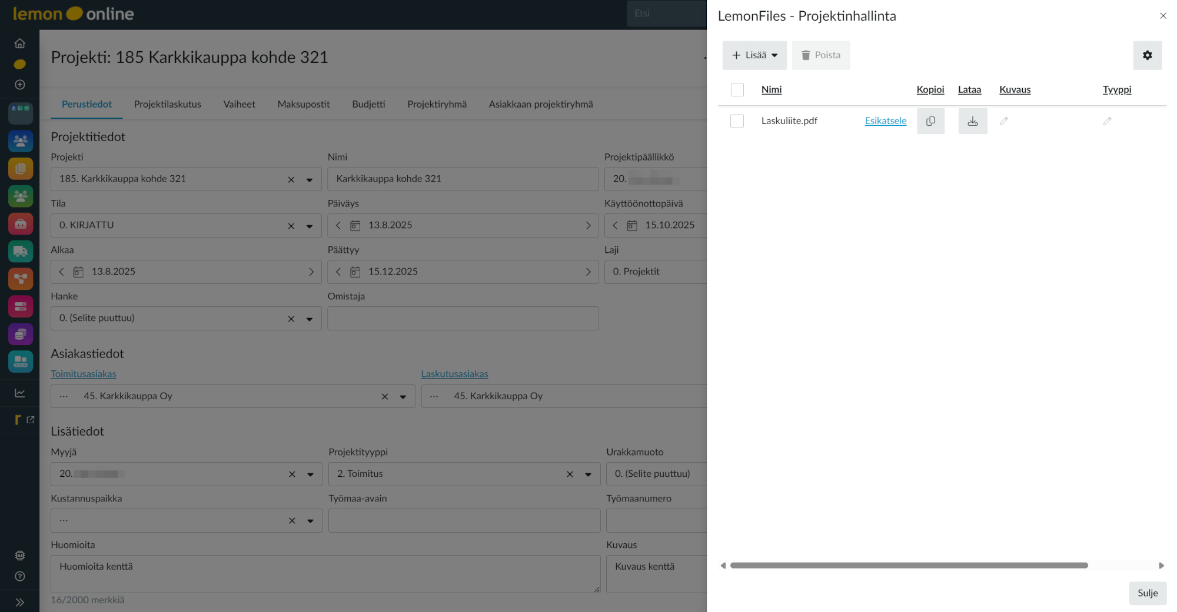Check the Laskuliite.pdf row checkbox

737,121
